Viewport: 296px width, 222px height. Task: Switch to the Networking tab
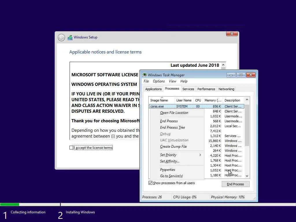coord(226,89)
